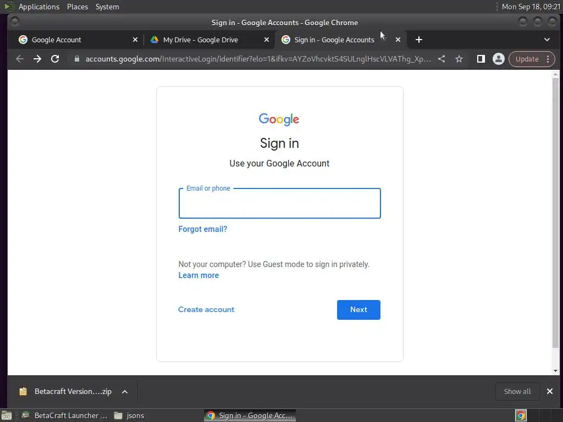
Task: Close the downloads bar
Action: [x=549, y=391]
